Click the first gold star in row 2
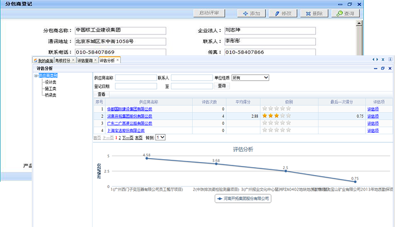 (264, 116)
